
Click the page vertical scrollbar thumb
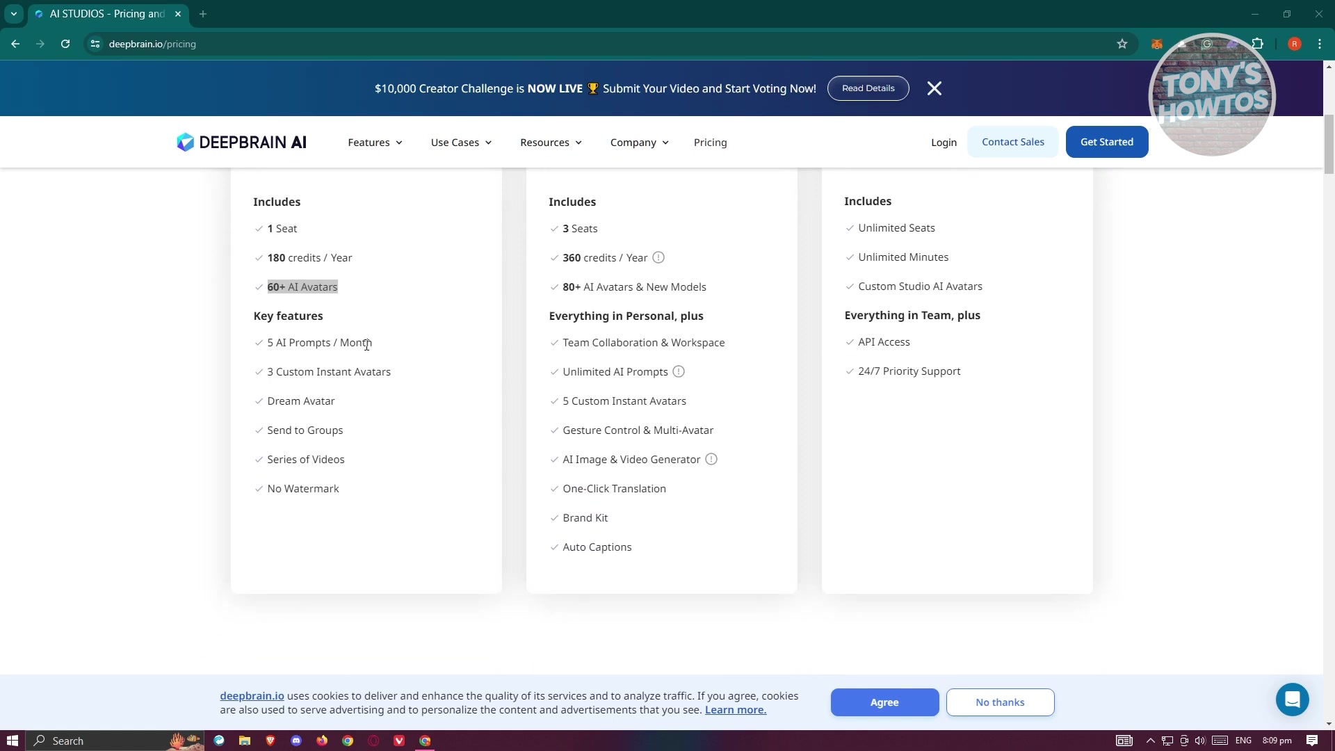(1329, 145)
